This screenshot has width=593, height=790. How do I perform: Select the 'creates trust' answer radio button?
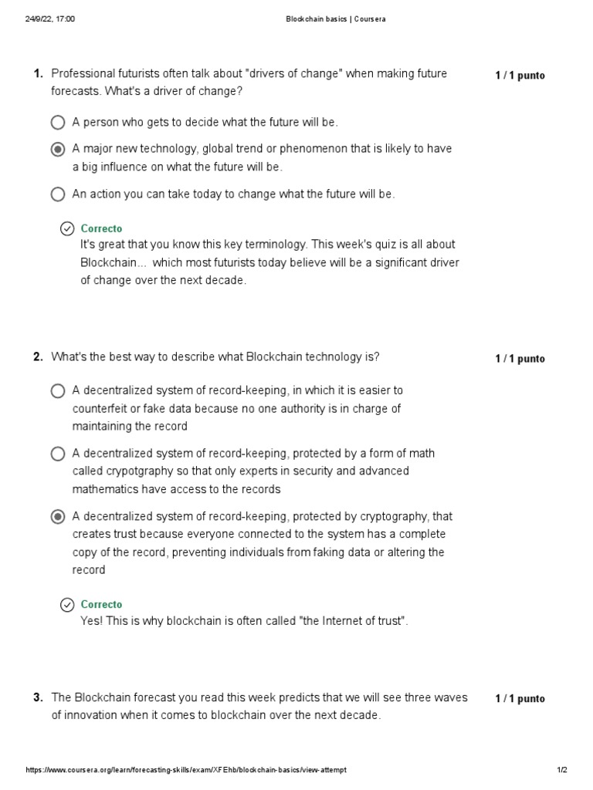[x=58, y=517]
